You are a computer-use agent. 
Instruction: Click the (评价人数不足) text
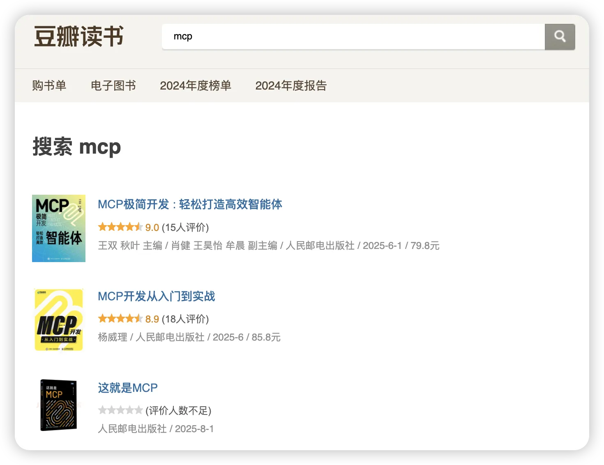178,411
